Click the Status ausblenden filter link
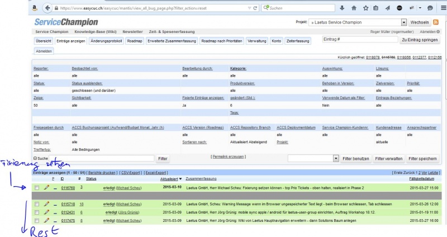 coord(87,83)
